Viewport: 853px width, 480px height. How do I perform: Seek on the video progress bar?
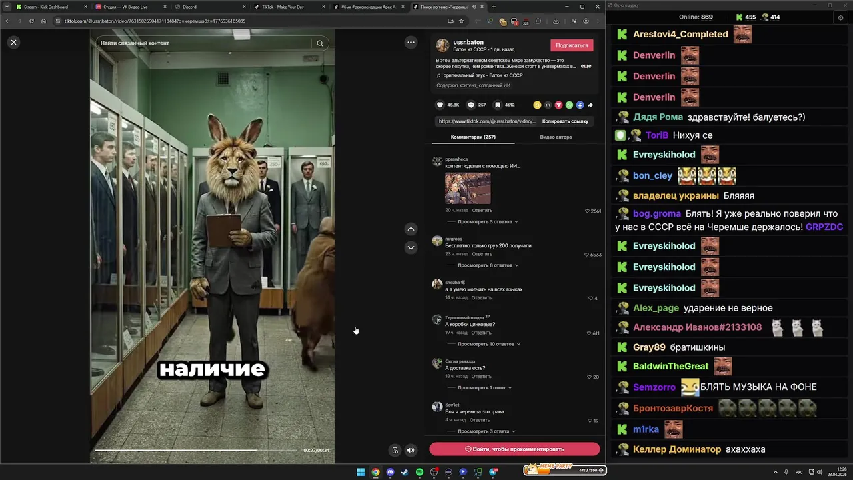(196, 450)
